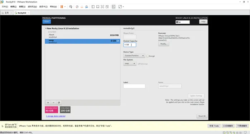
Task: Open the 虚拟机(M) menu
Action: [32, 7]
